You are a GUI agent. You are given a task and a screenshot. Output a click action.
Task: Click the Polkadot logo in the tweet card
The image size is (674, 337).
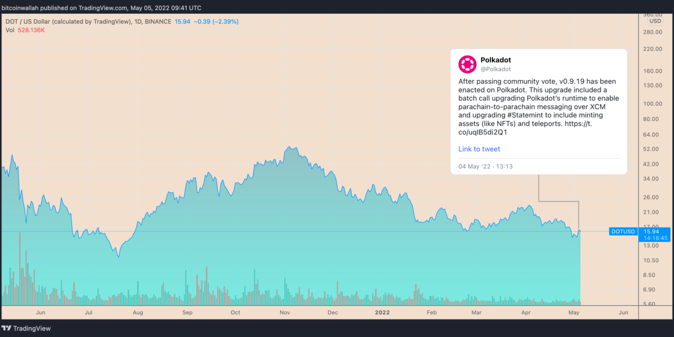[x=467, y=64]
